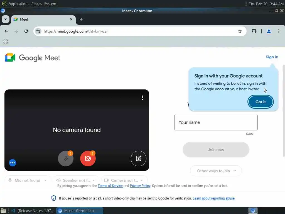Screen dimensions: 285x214
Task: Open Learn about reporting abuse link
Action: click(213, 198)
